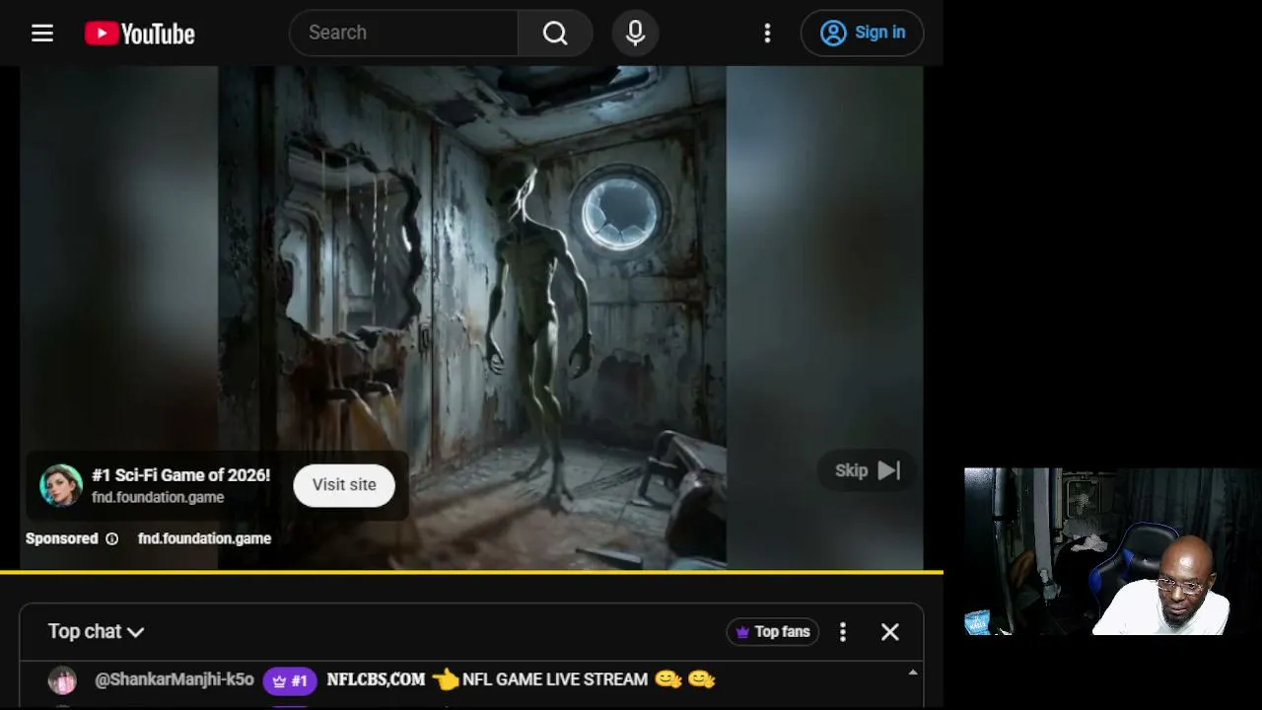Open @ShankarManjhi-k5o's avatar in chat
Image resolution: width=1262 pixels, height=710 pixels.
(x=62, y=680)
